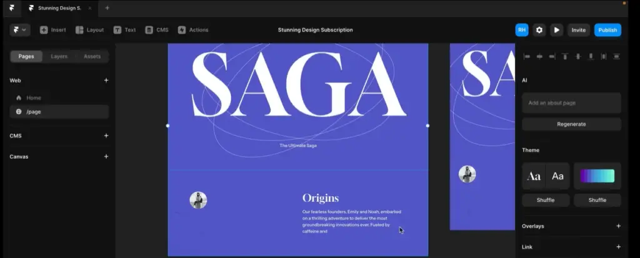The image size is (640, 258).
Task: Click the Regenerate button
Action: (x=571, y=124)
